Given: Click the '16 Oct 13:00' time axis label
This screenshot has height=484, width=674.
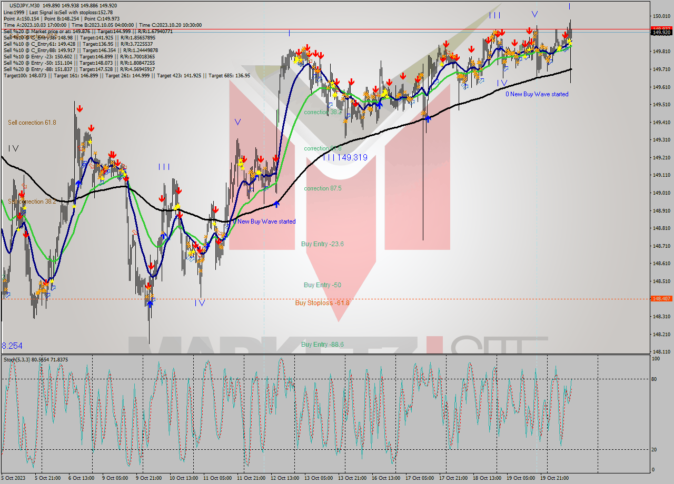Looking at the screenshot, I should point(385,478).
